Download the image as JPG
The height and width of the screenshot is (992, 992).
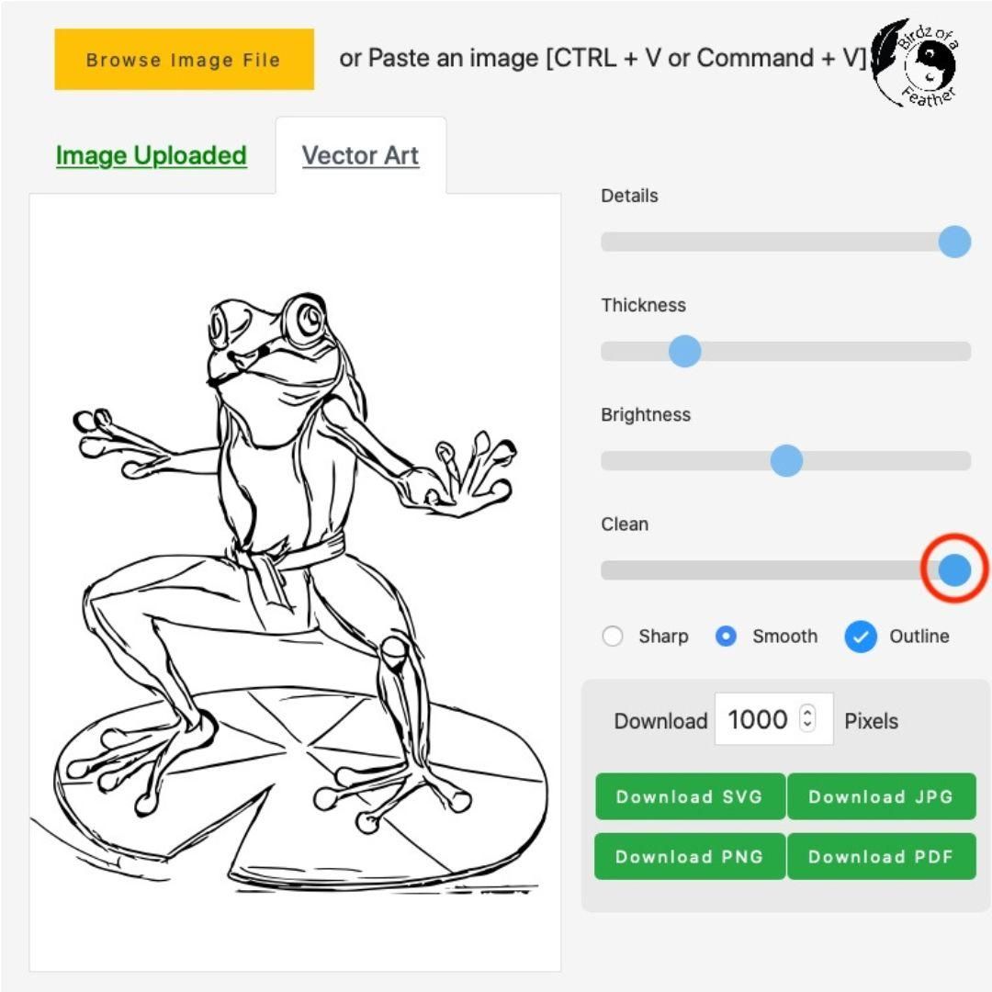(881, 796)
